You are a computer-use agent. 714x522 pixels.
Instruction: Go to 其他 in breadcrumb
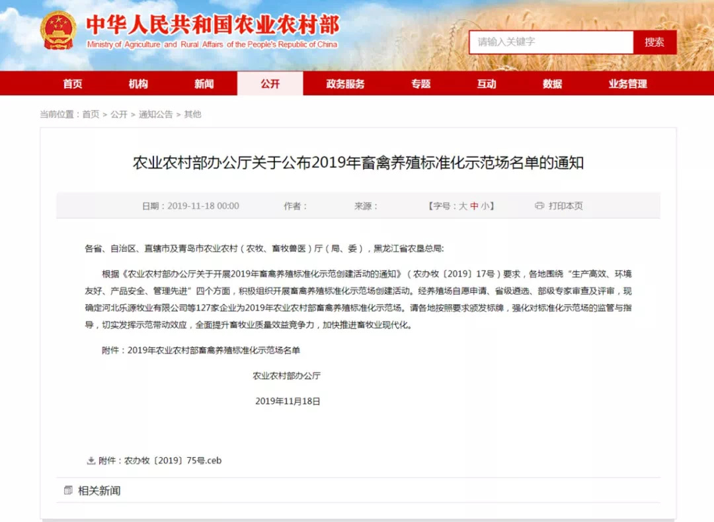click(x=192, y=114)
